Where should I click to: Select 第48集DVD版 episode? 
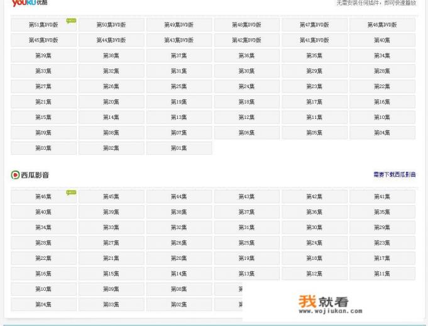(x=247, y=25)
